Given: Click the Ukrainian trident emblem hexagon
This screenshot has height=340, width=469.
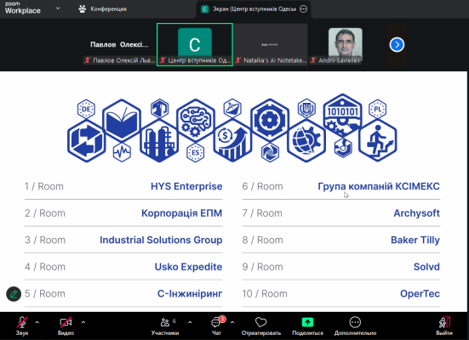Looking at the screenshot, I should 306,109.
